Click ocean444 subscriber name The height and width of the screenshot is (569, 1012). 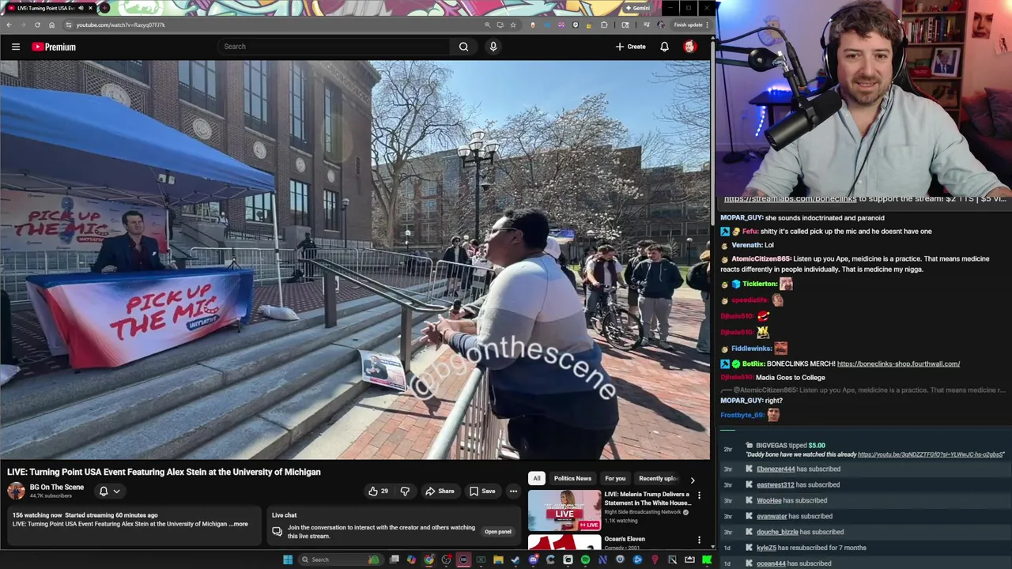[x=771, y=563]
